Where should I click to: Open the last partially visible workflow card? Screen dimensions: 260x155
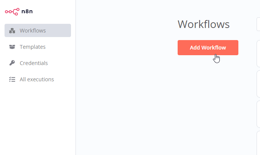point(258,143)
